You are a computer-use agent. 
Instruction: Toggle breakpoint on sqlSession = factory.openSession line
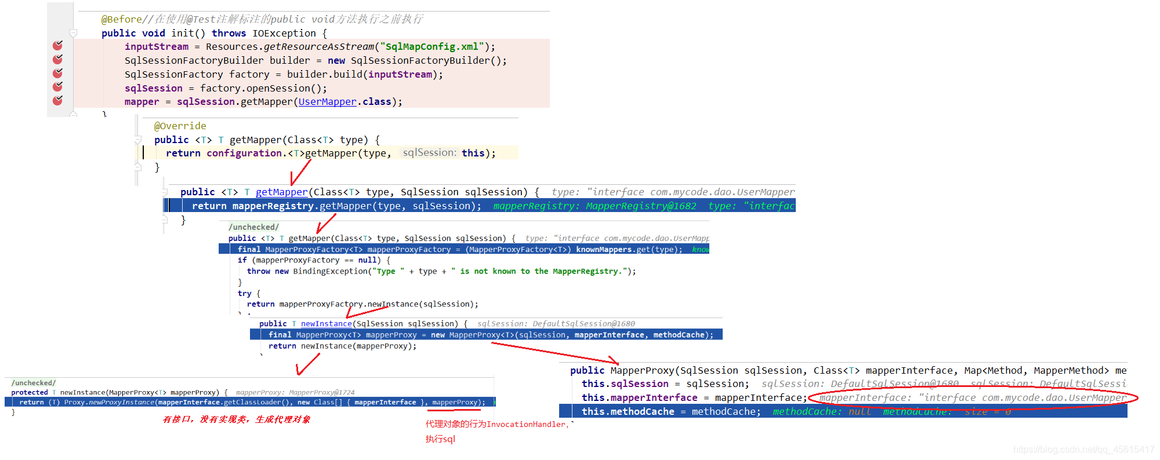(57, 86)
